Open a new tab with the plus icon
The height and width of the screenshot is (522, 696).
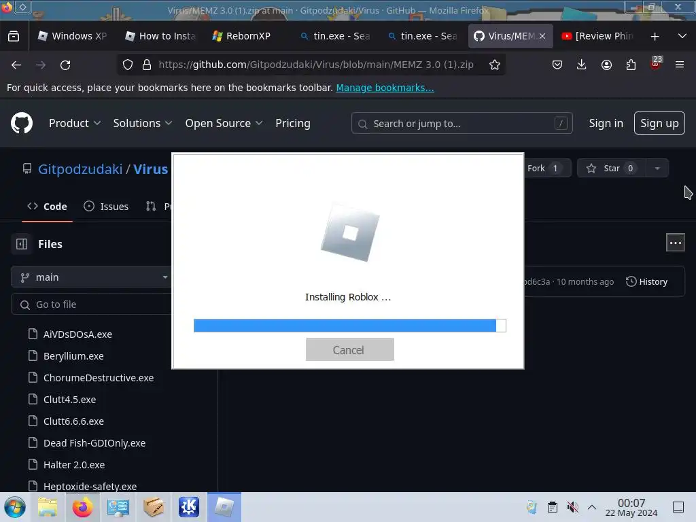pyautogui.click(x=655, y=37)
